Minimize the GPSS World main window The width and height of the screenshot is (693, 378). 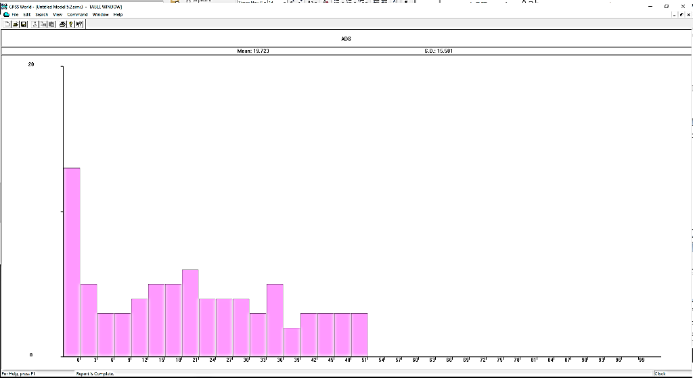pyautogui.click(x=650, y=7)
